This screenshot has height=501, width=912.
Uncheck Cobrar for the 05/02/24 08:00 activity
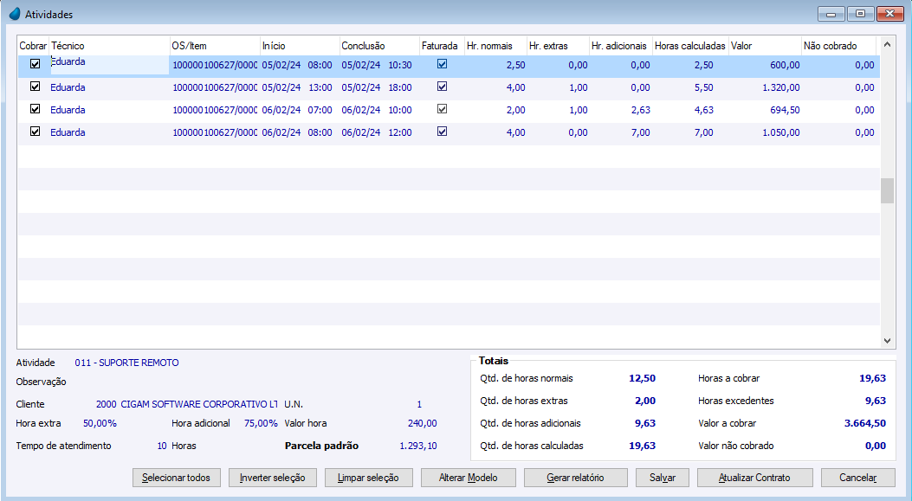[x=36, y=64]
